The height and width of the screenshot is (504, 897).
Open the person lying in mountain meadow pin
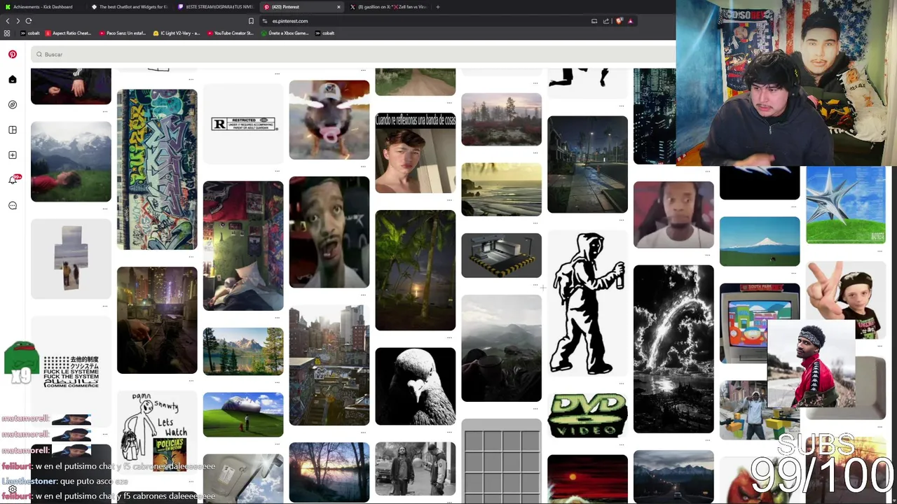(71, 162)
